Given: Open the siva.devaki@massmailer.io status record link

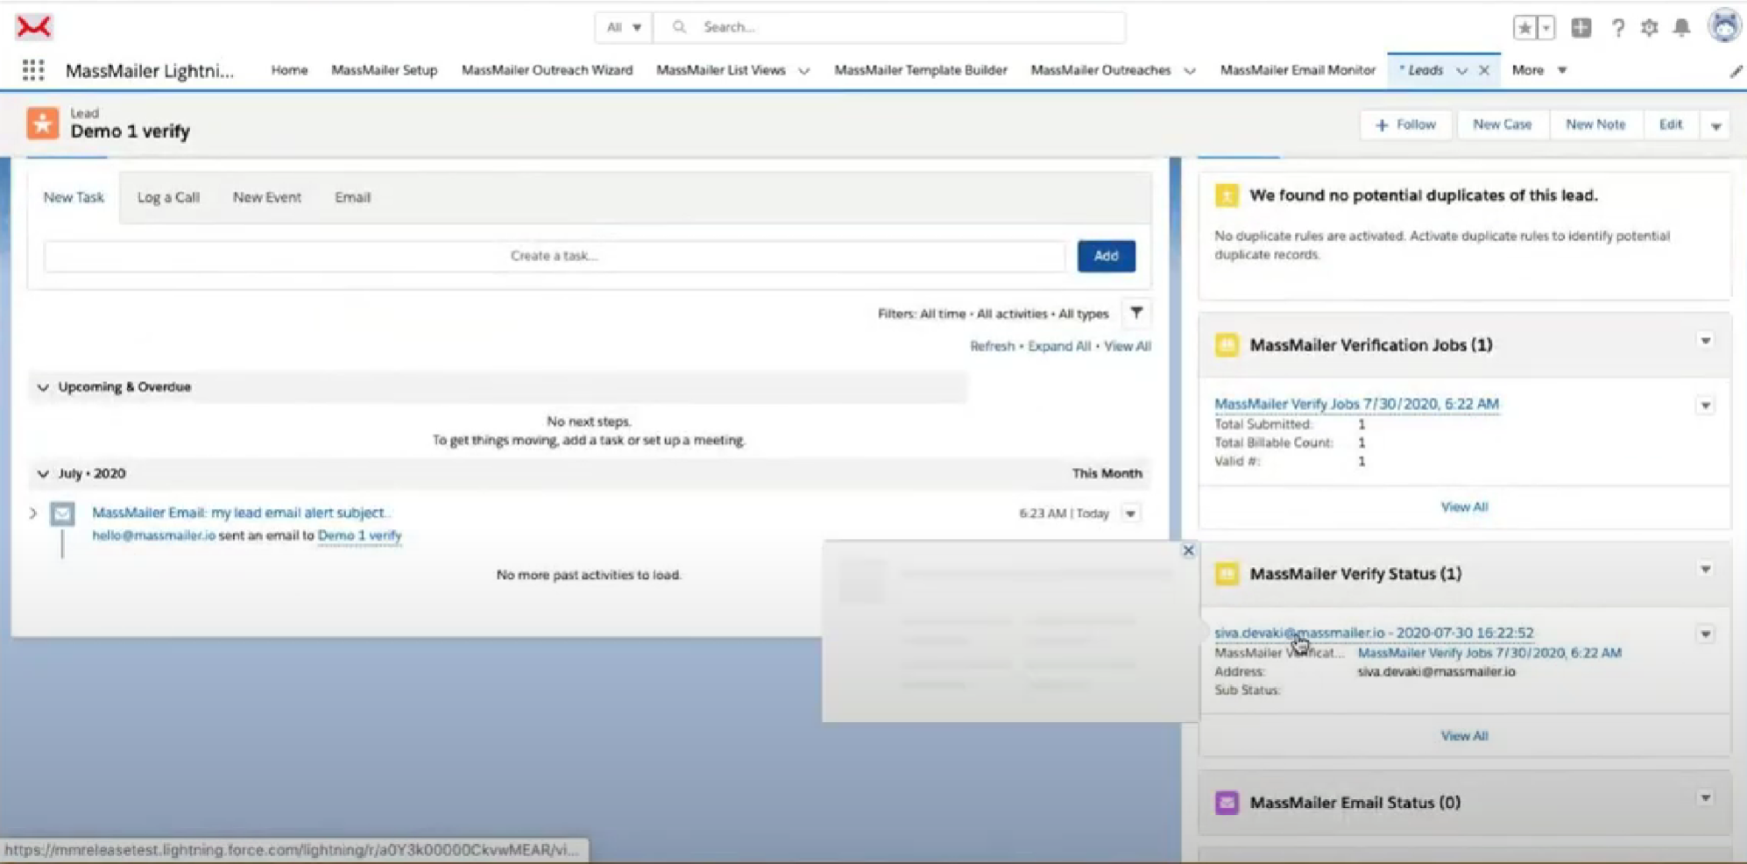Looking at the screenshot, I should [1374, 633].
